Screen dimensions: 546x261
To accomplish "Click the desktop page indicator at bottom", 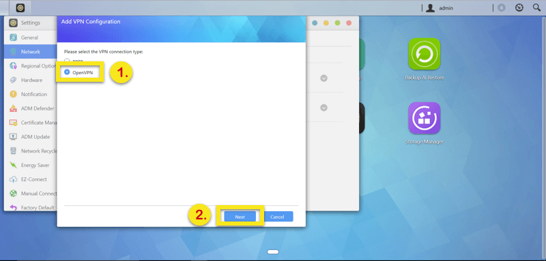I will 273,251.
